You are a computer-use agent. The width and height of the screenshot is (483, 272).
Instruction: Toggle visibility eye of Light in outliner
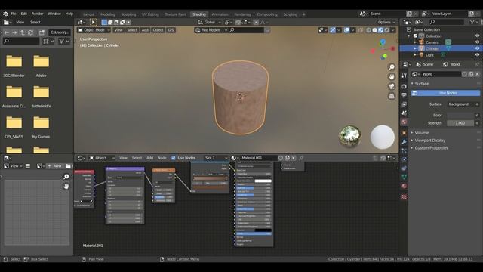tap(477, 55)
